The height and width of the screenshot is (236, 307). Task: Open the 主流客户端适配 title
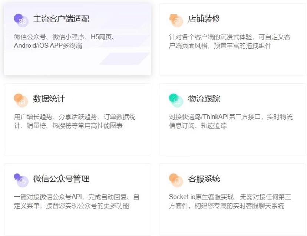pos(61,19)
